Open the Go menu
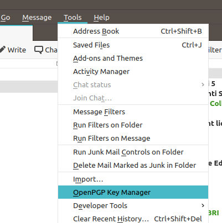The height and width of the screenshot is (223, 222). [x=6, y=18]
